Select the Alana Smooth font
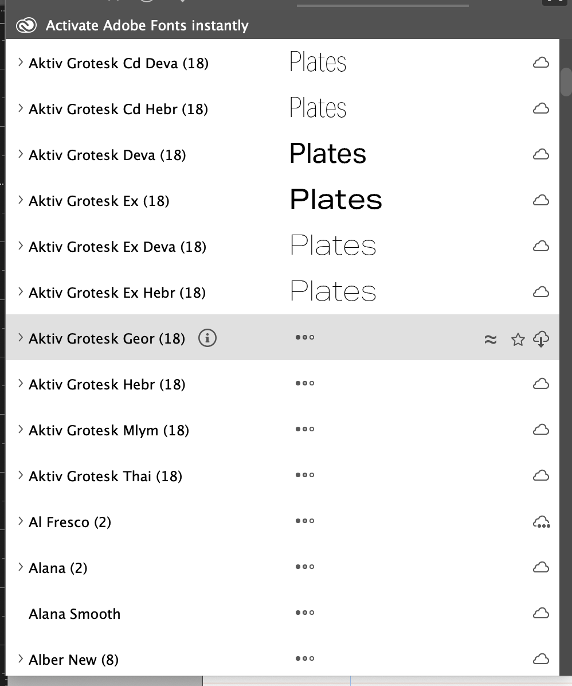This screenshot has height=686, width=572. (75, 614)
